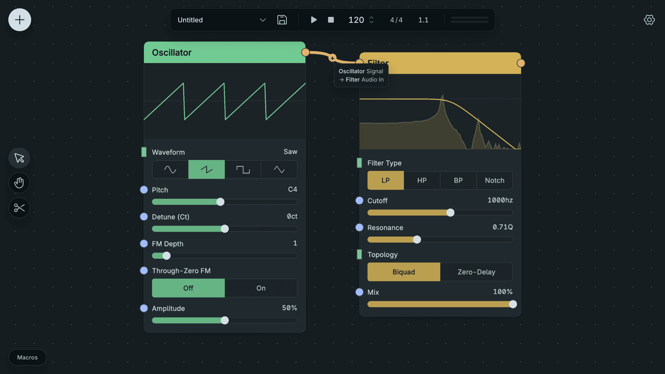Click the FM Depth slider handle

(167, 256)
